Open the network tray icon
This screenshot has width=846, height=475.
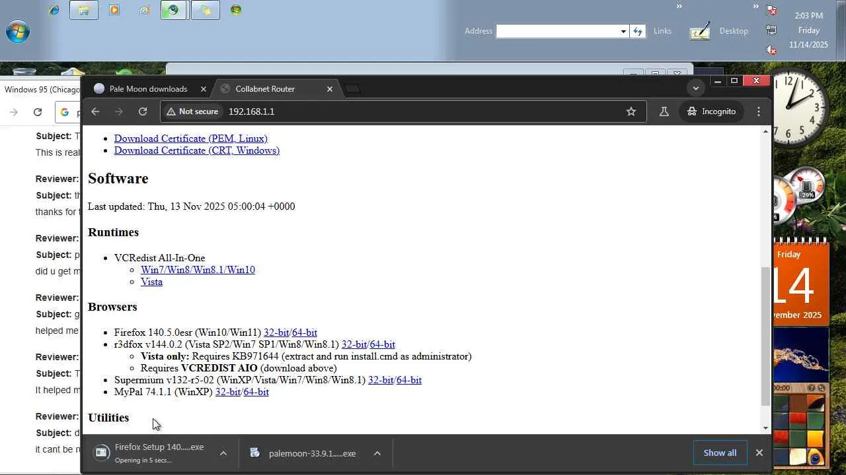click(x=771, y=30)
